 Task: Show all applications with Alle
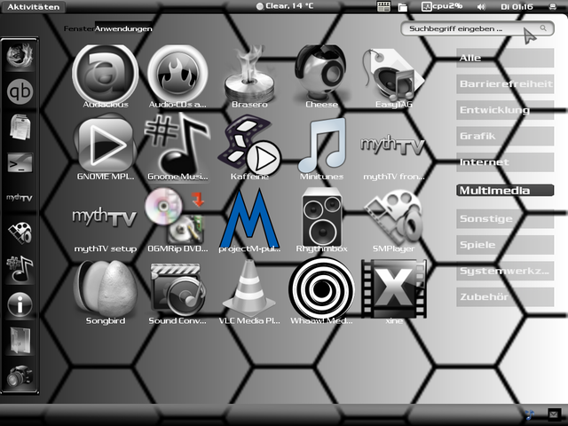click(505, 58)
